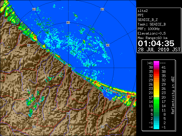This screenshot has height=136, width=182.
Task: Click the '60' range label, northwest ring
Action: point(34,9)
